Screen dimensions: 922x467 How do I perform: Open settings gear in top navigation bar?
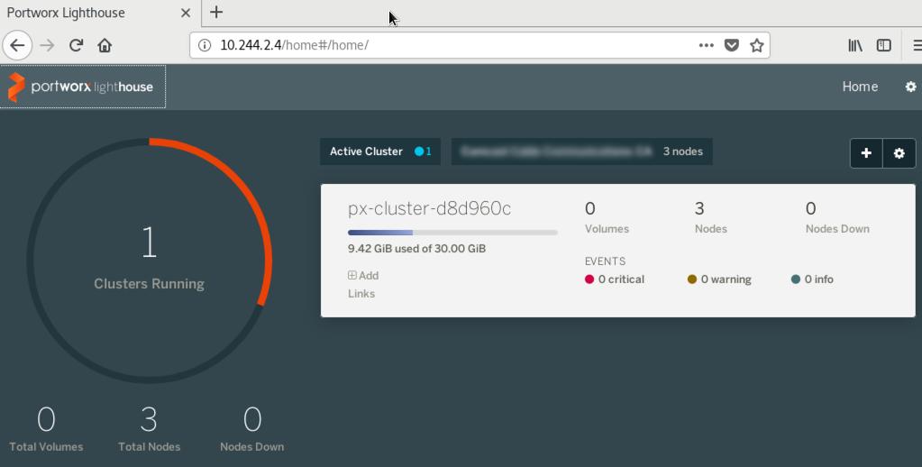[x=910, y=87]
